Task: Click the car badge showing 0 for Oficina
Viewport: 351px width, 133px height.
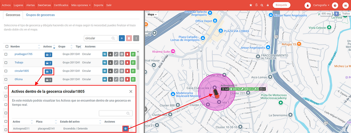Action: [48, 80]
